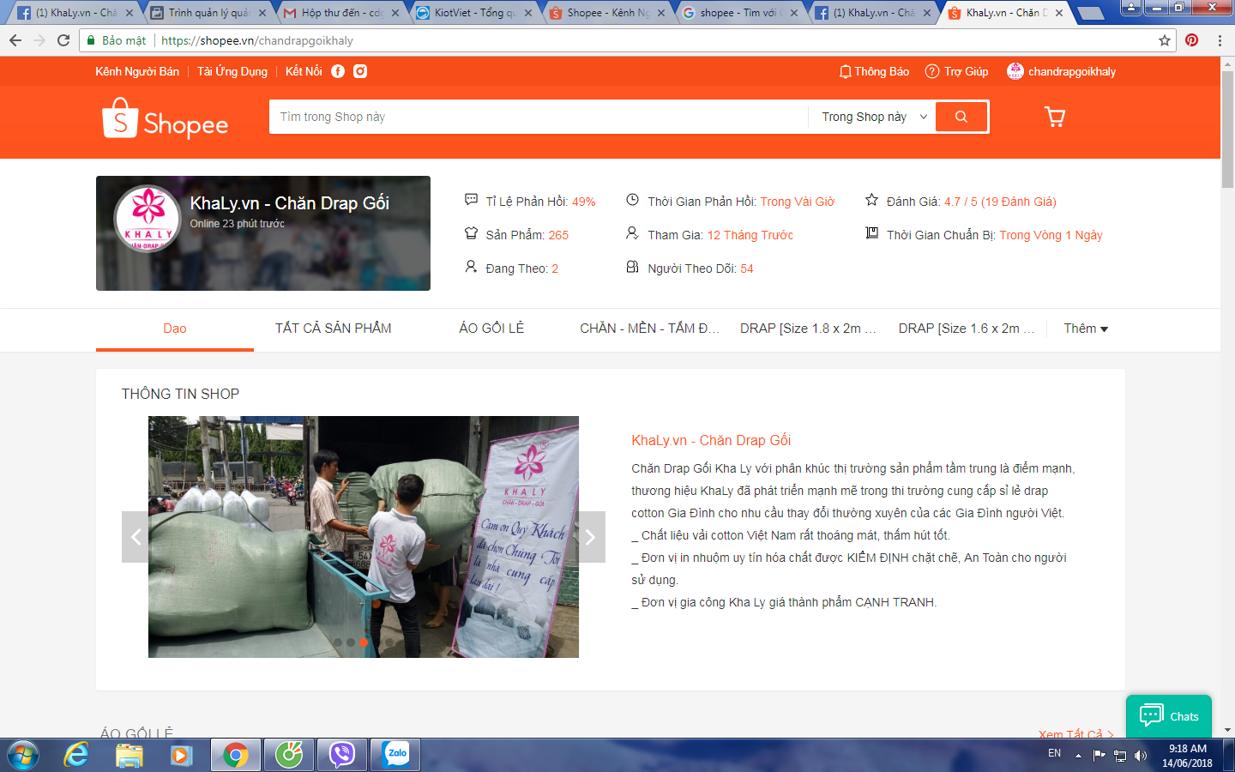Click the Sản Phẩm 265 count
The image size is (1235, 772).
coord(527,235)
